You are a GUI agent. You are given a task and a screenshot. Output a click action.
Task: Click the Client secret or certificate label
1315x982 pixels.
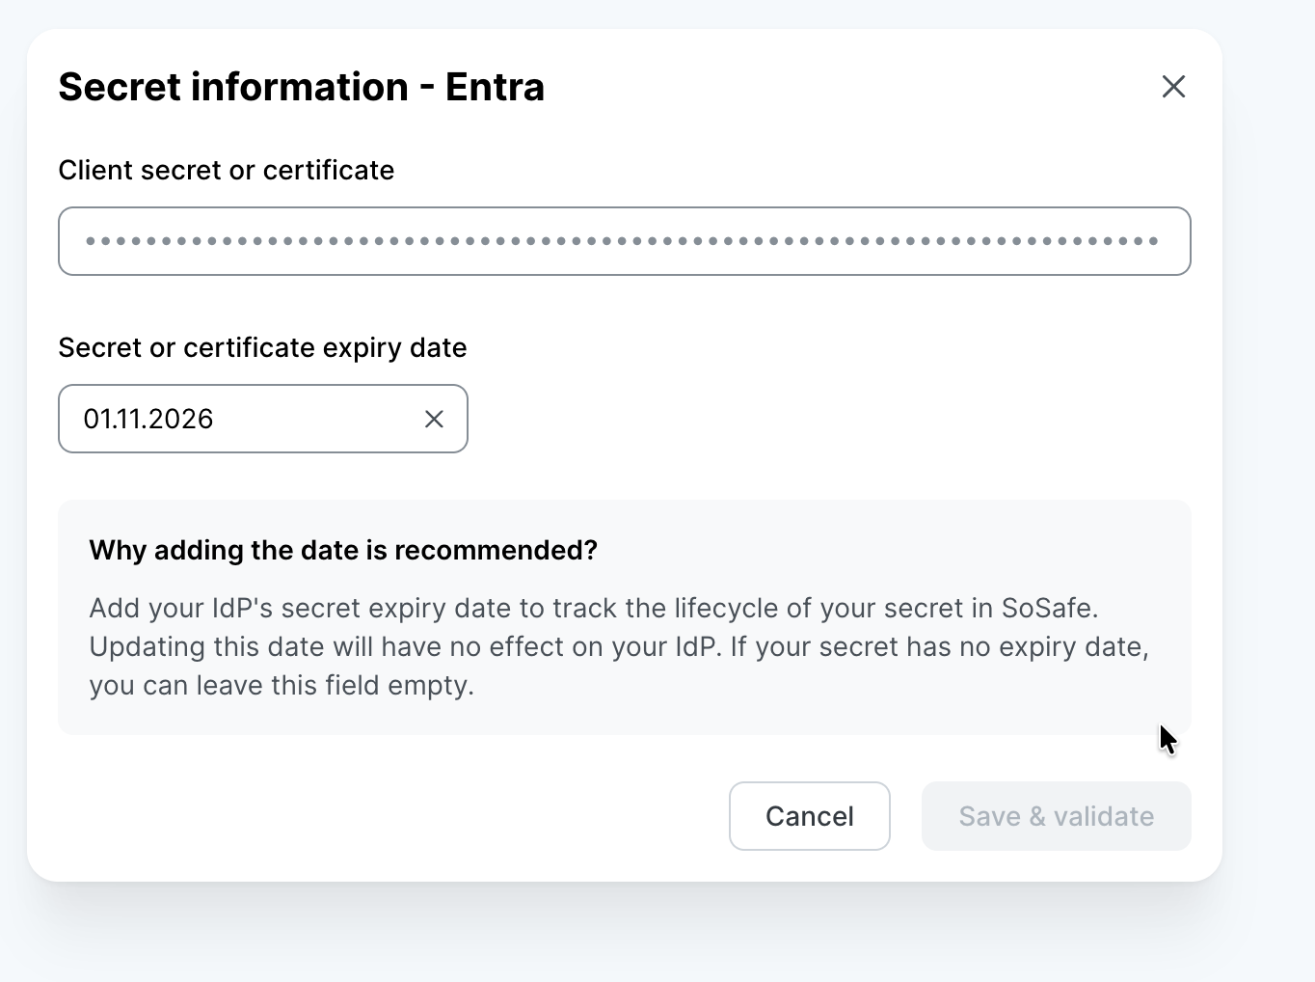coord(227,170)
